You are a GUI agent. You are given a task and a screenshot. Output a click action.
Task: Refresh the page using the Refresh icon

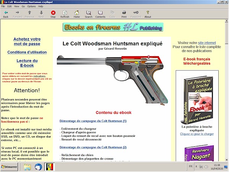pos(65,14)
